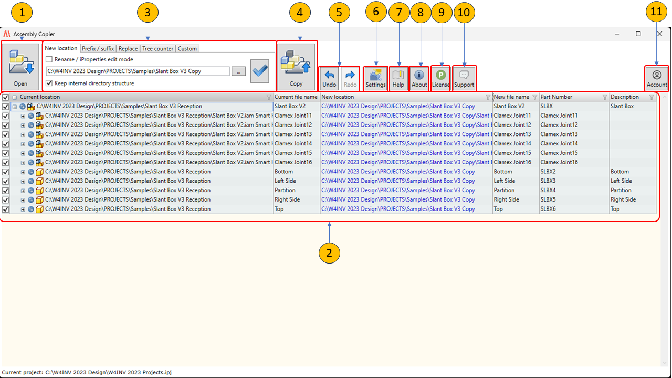Click the Redo arrow button
Screen dimensions: 672x378
coord(350,78)
